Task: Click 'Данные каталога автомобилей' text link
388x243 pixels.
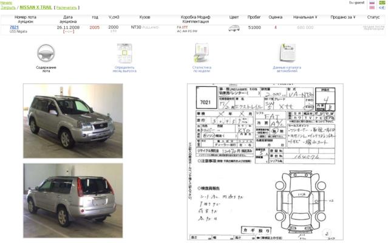Action: [287, 69]
